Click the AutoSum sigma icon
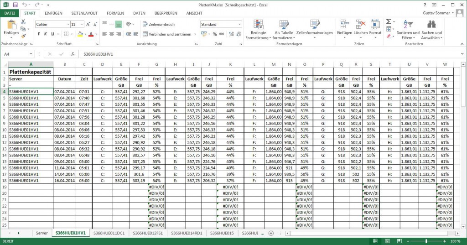This screenshot has height=245, width=467. click(x=389, y=21)
